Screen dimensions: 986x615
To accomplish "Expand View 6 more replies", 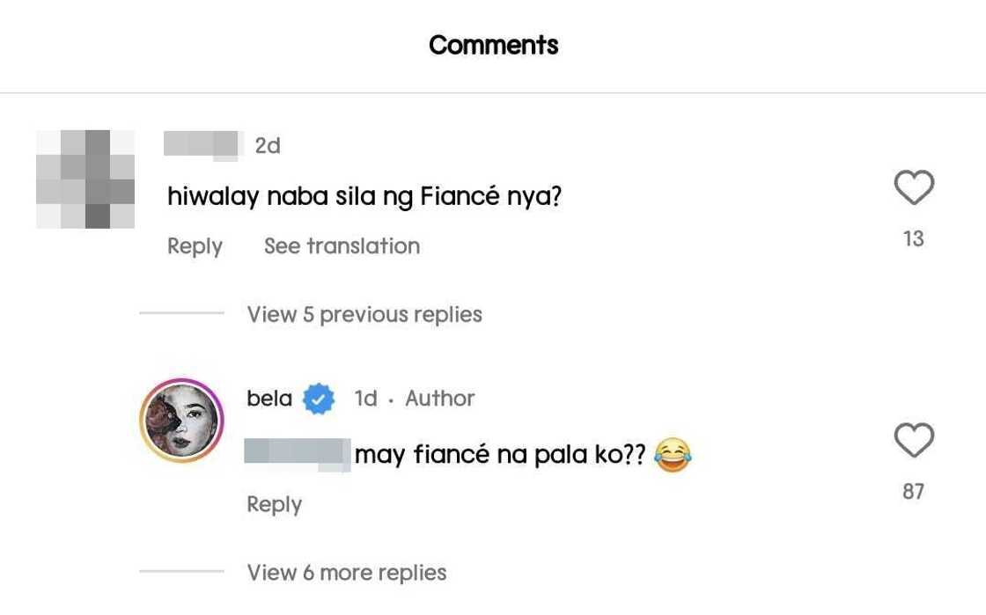I will (347, 572).
